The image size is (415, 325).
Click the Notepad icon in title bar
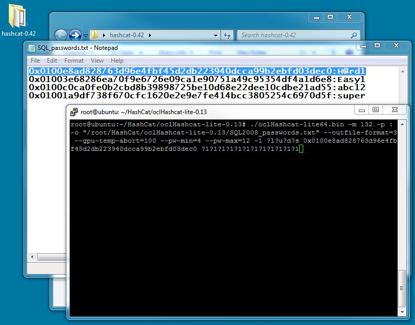click(x=32, y=48)
